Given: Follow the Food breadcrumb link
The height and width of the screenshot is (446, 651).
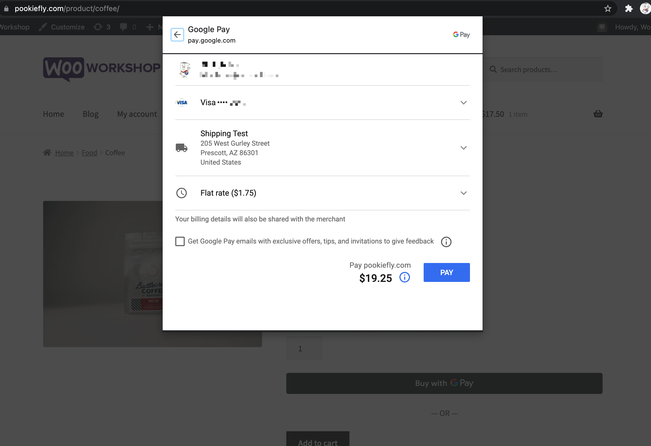Looking at the screenshot, I should click(x=89, y=153).
